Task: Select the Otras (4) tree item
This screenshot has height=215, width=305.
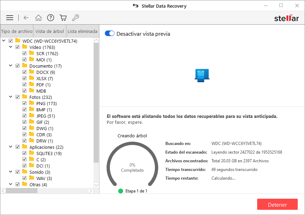Action: click(38, 184)
